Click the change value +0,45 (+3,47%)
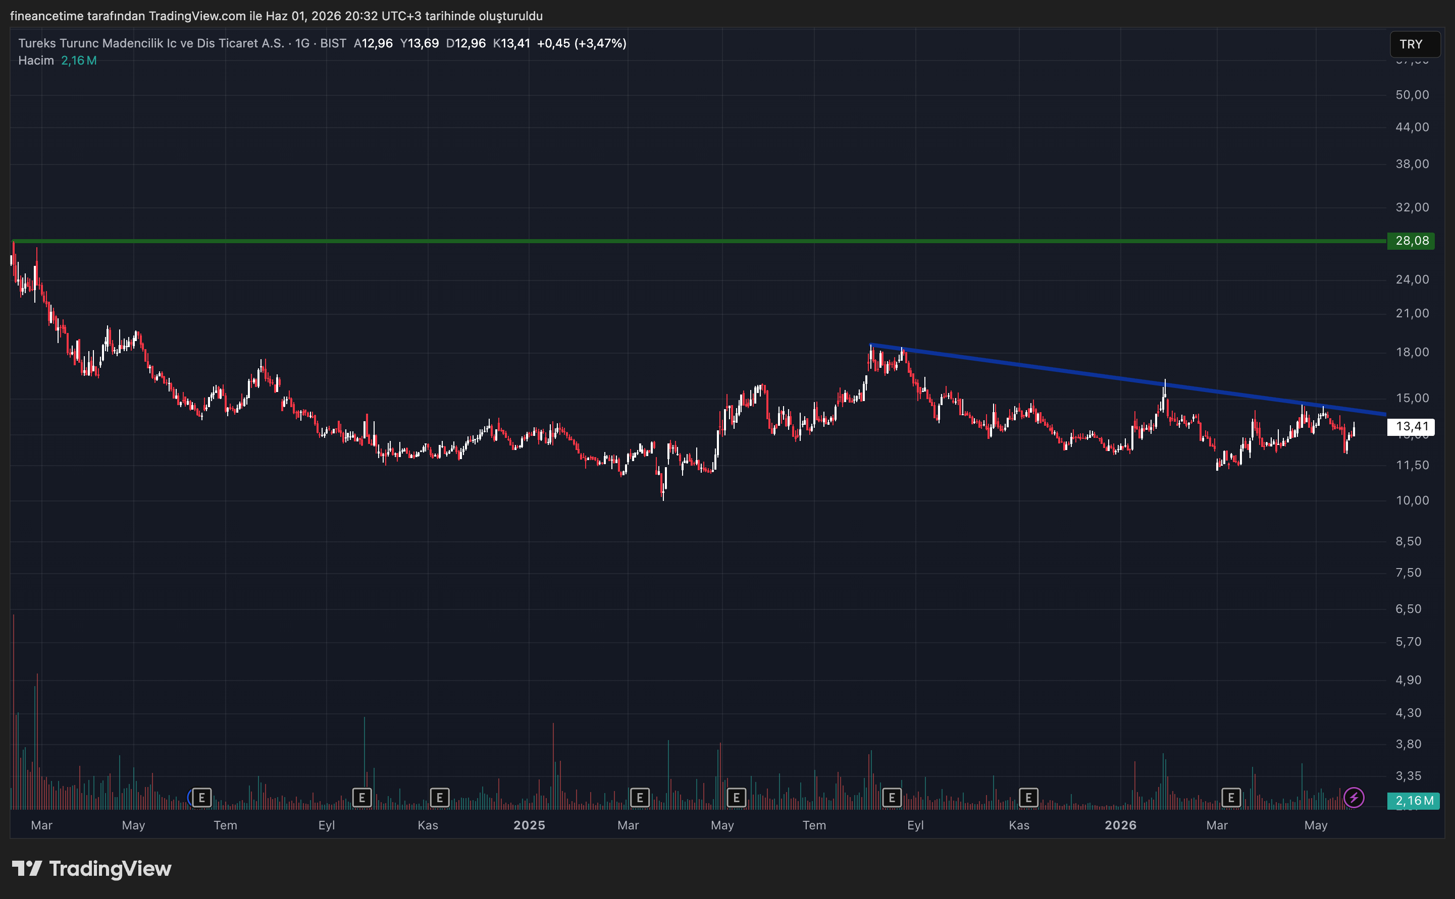The width and height of the screenshot is (1455, 899). click(x=582, y=43)
